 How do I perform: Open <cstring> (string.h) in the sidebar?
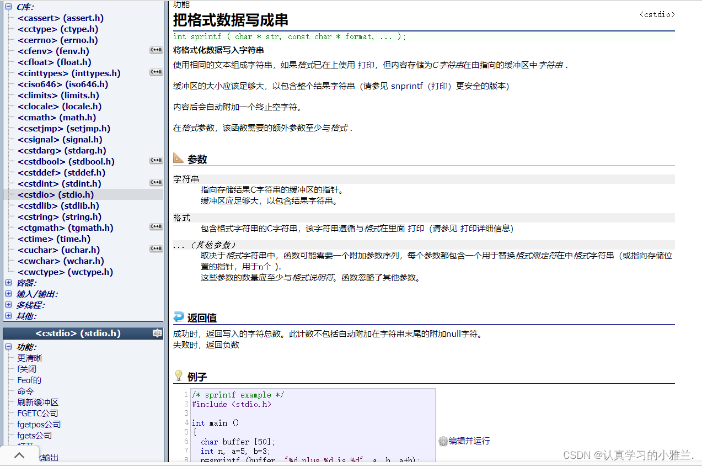pos(59,216)
